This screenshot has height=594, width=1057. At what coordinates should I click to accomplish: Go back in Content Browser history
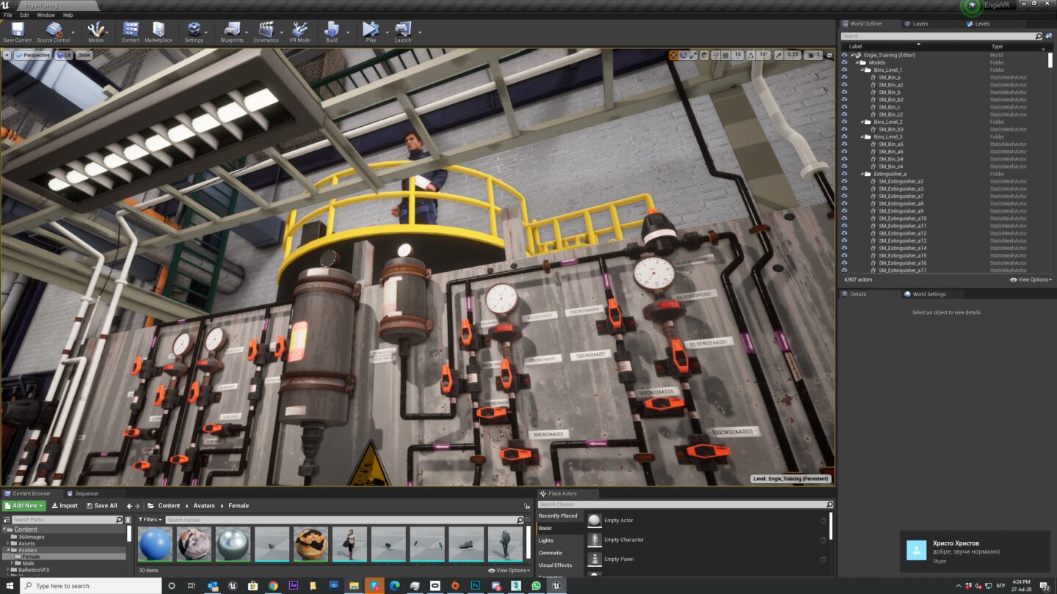point(129,506)
